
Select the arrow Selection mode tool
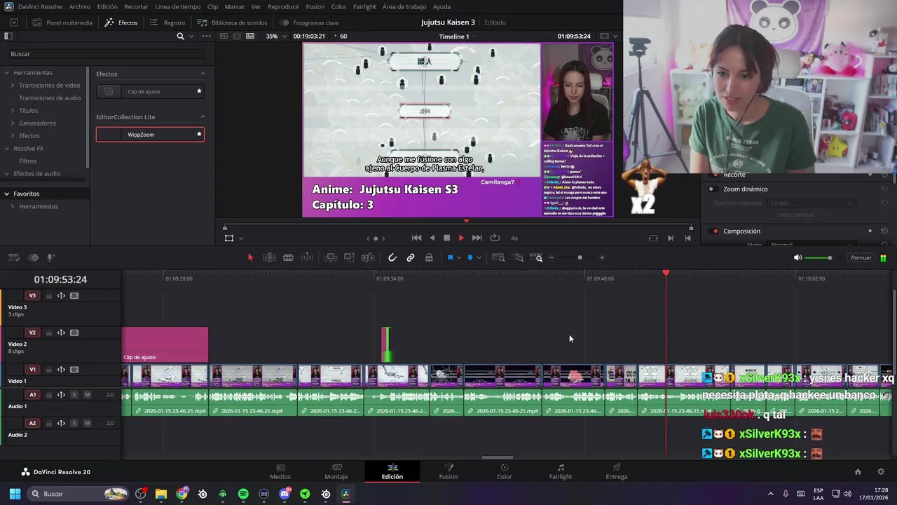tap(250, 257)
